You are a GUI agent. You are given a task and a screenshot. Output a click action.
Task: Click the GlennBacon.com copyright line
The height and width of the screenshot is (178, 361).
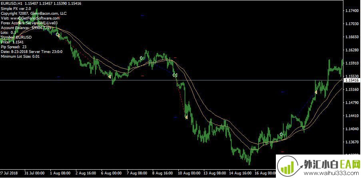click(34, 13)
